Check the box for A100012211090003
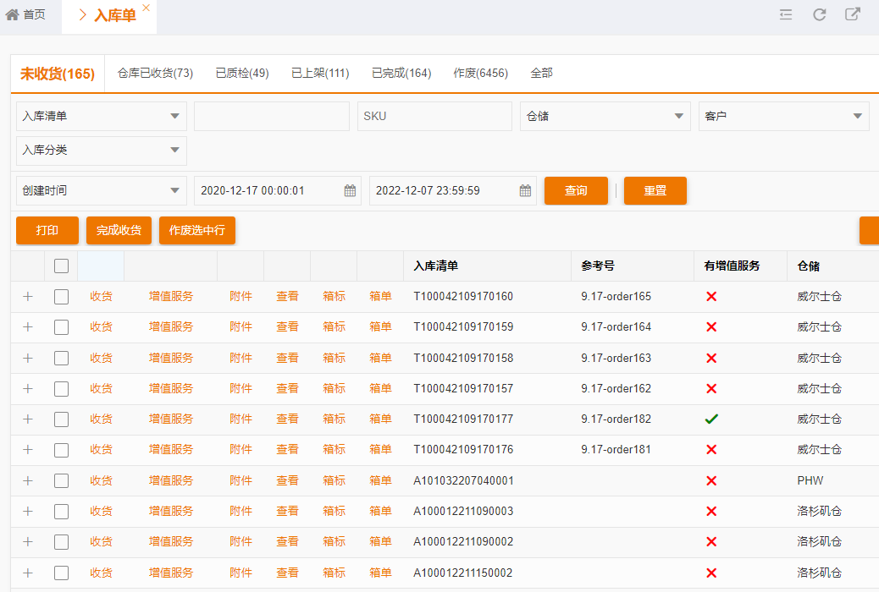 coord(61,512)
